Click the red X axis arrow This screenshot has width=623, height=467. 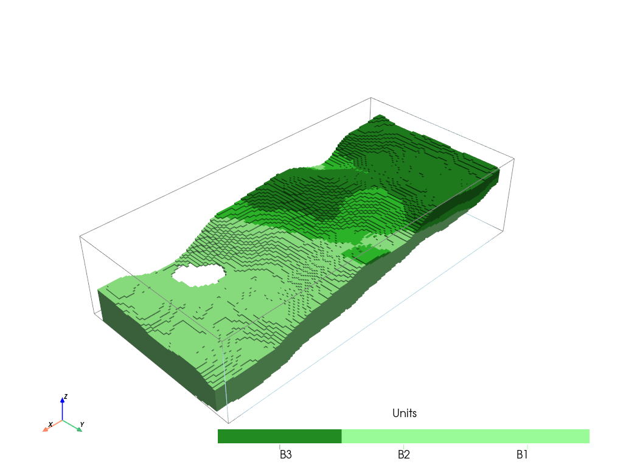52,426
